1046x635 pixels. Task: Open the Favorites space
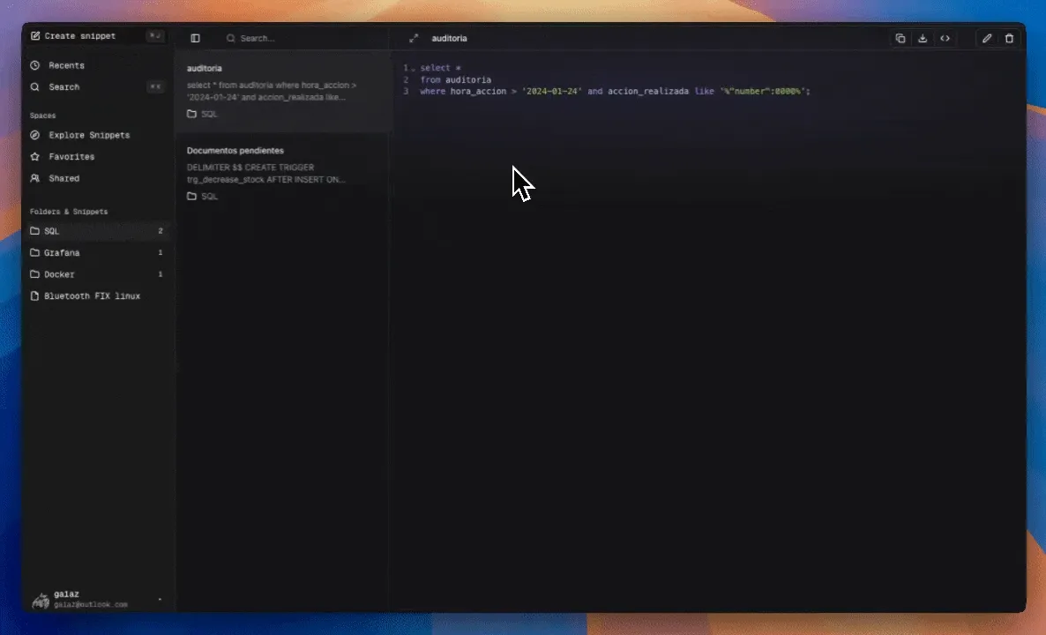97,157
